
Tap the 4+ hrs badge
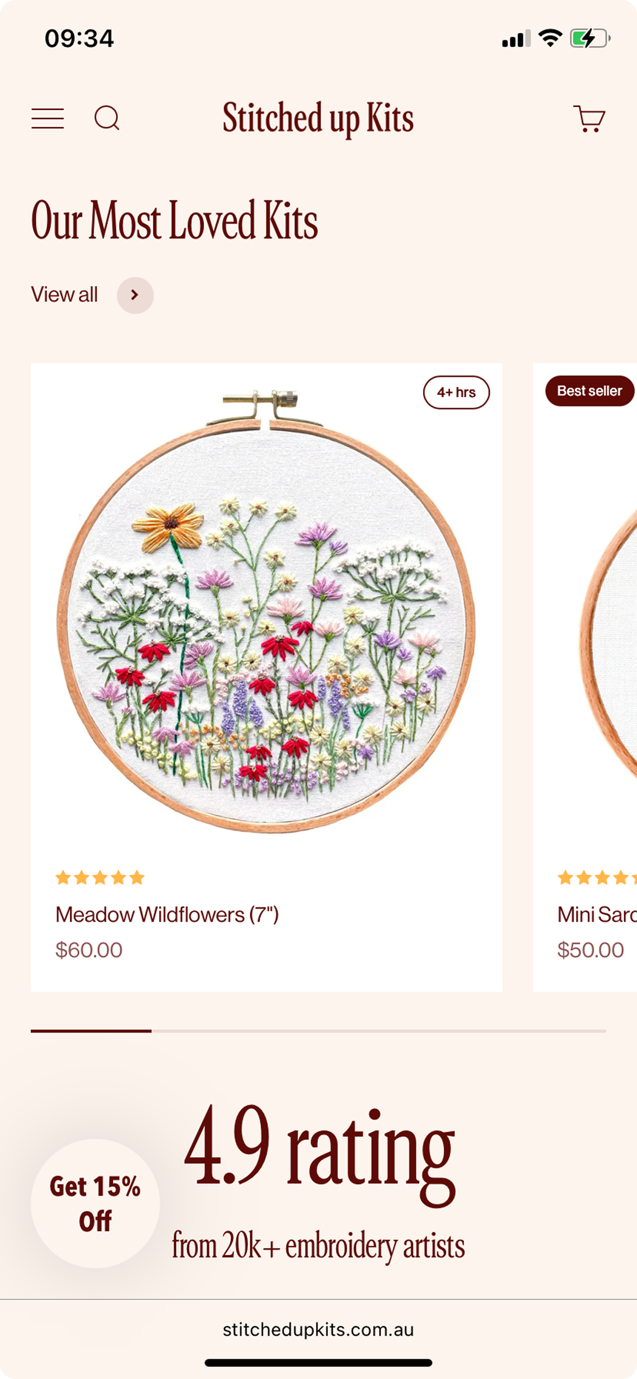coord(456,392)
